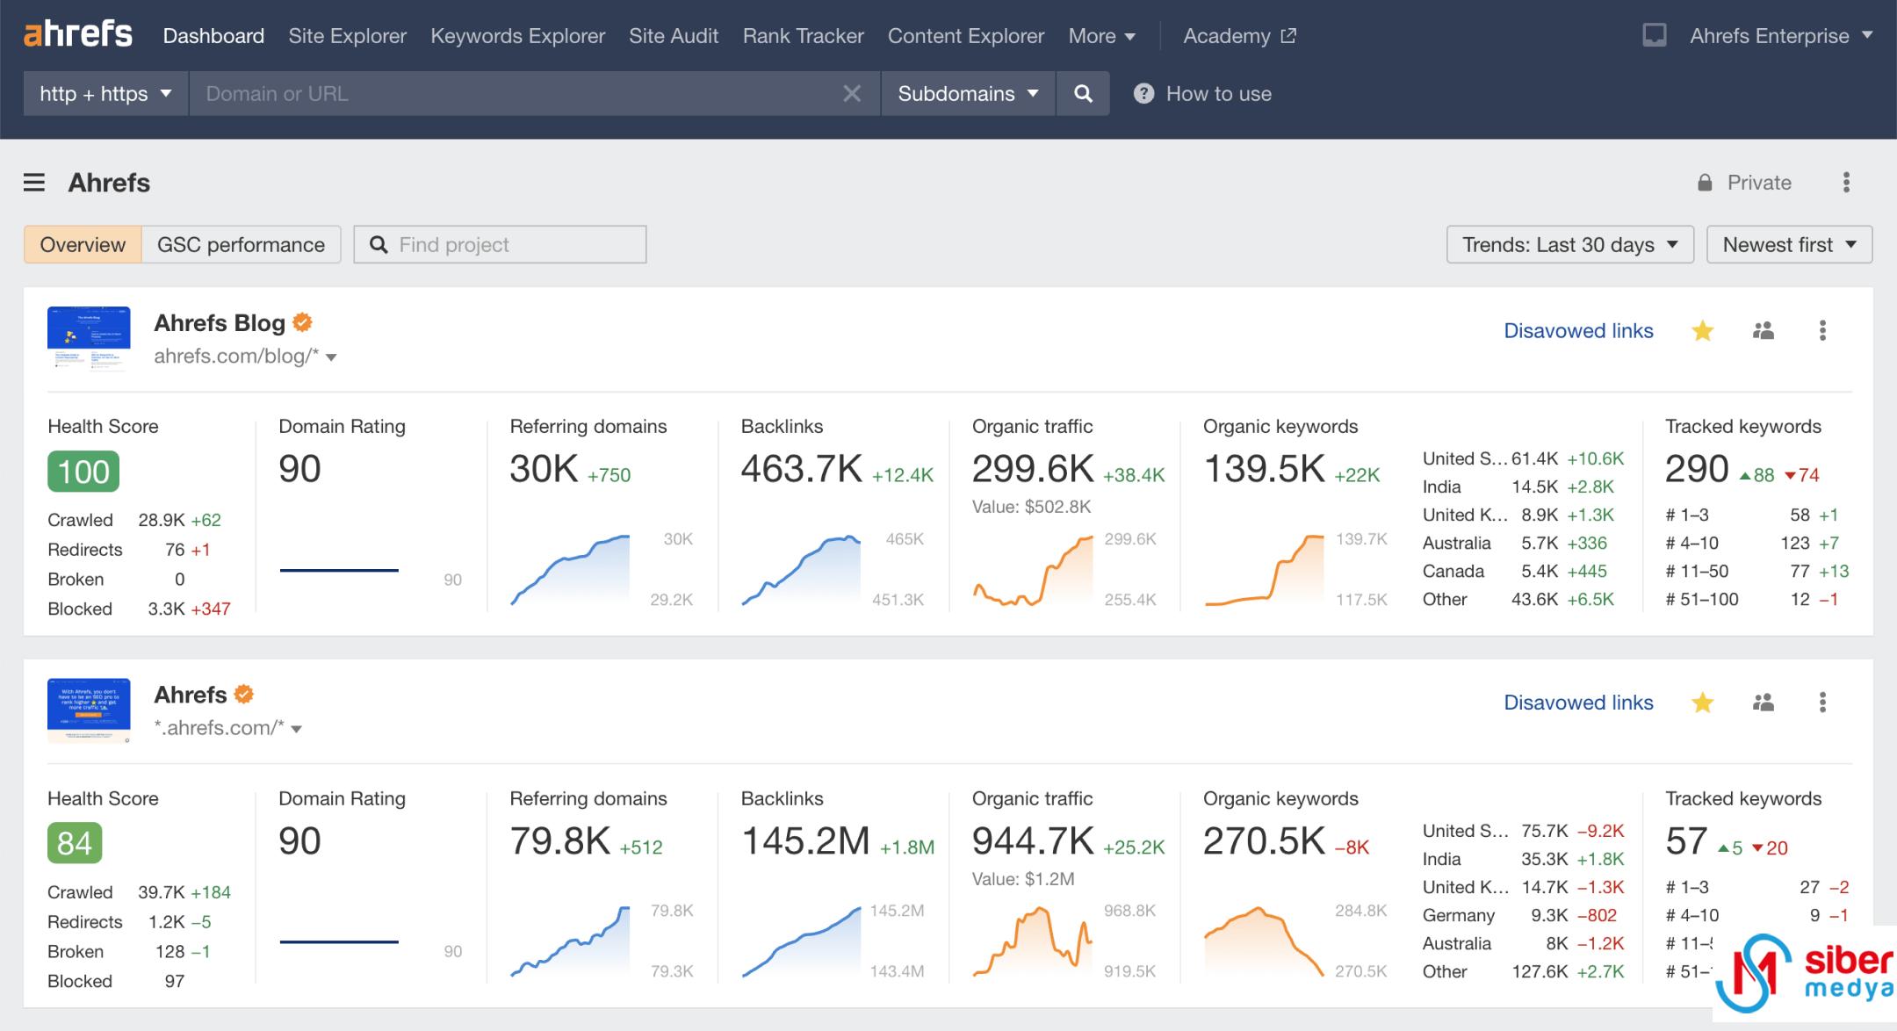Clear the Domain or URL field
The width and height of the screenshot is (1897, 1031).
pyautogui.click(x=851, y=93)
